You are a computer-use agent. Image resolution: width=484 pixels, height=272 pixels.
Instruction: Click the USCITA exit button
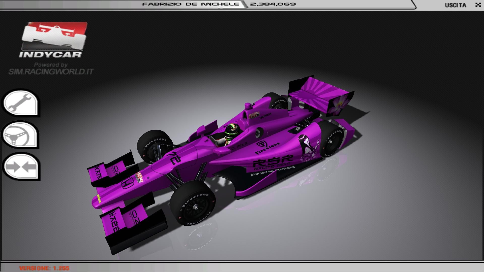455,5
